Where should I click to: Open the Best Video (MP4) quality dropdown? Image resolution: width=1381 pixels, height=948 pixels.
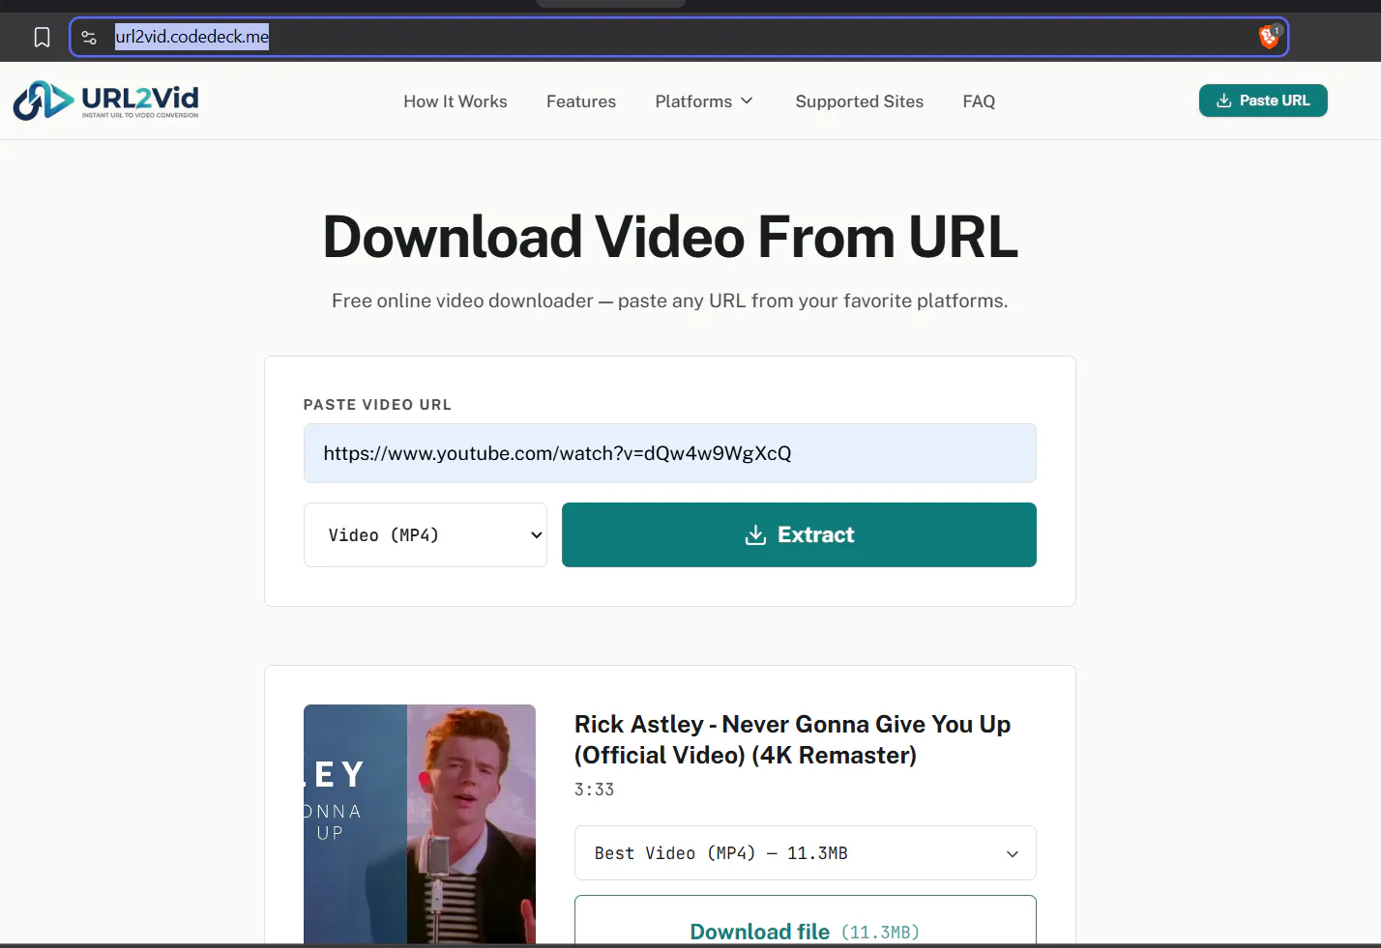click(806, 853)
